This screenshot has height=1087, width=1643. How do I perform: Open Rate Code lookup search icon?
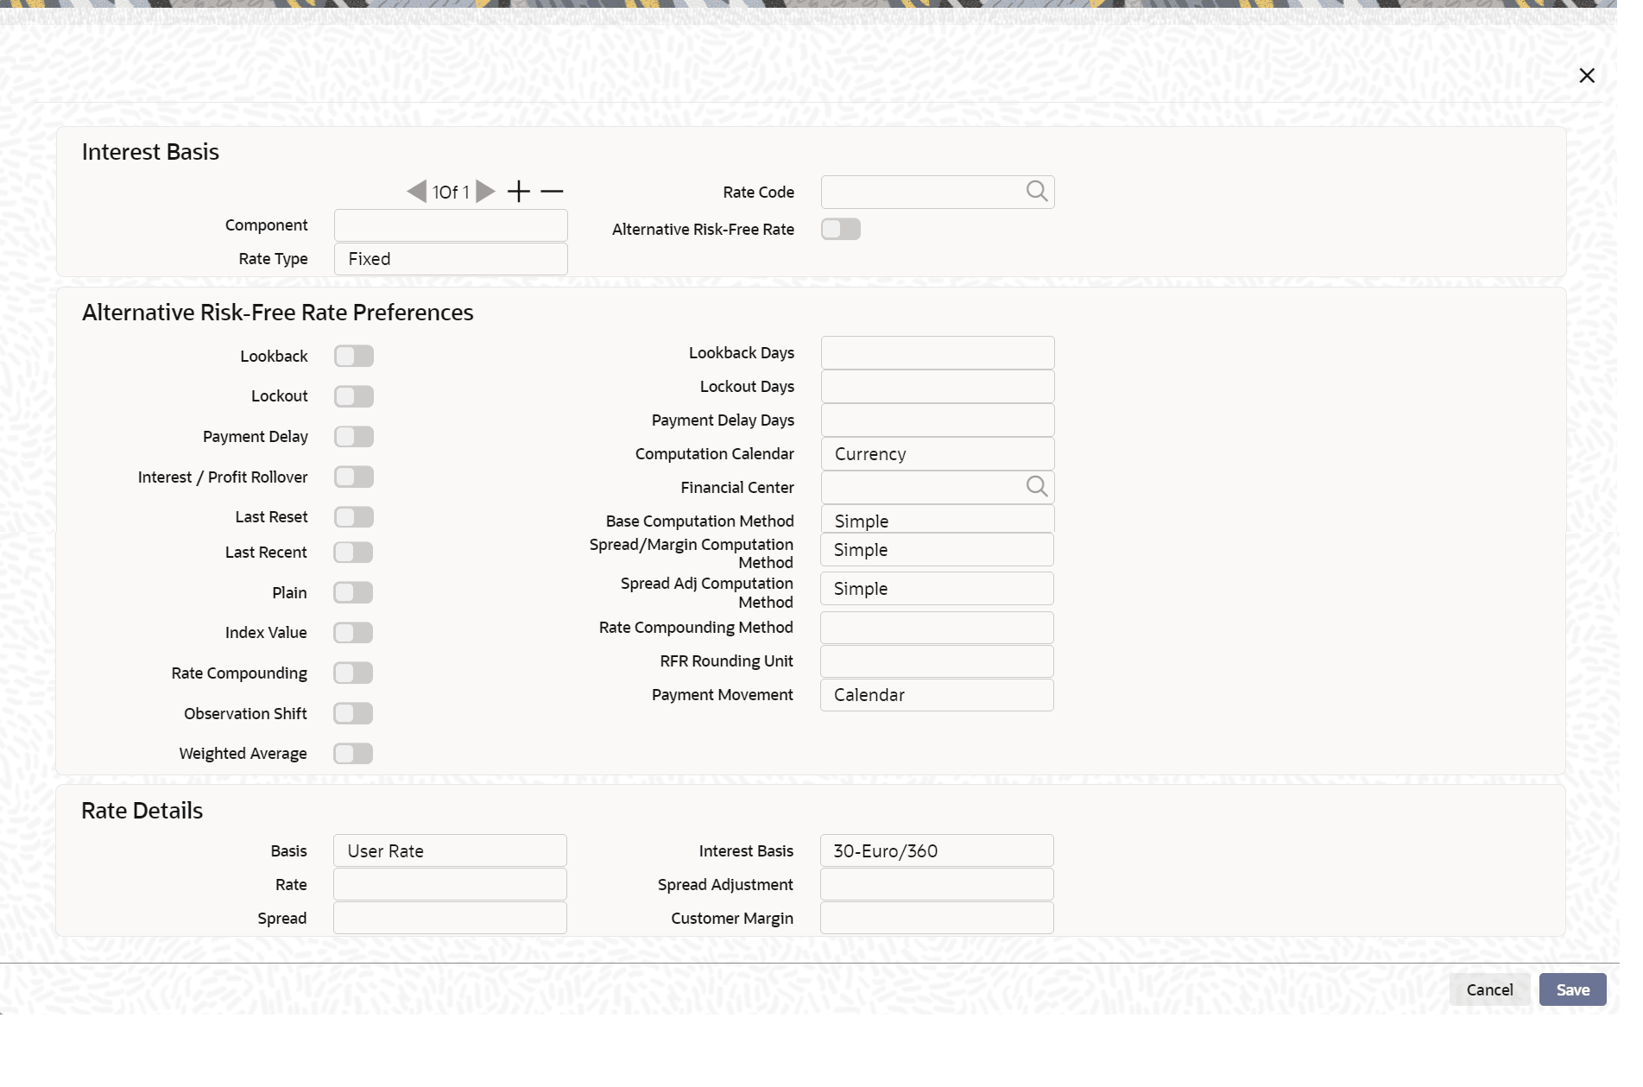click(x=1037, y=192)
